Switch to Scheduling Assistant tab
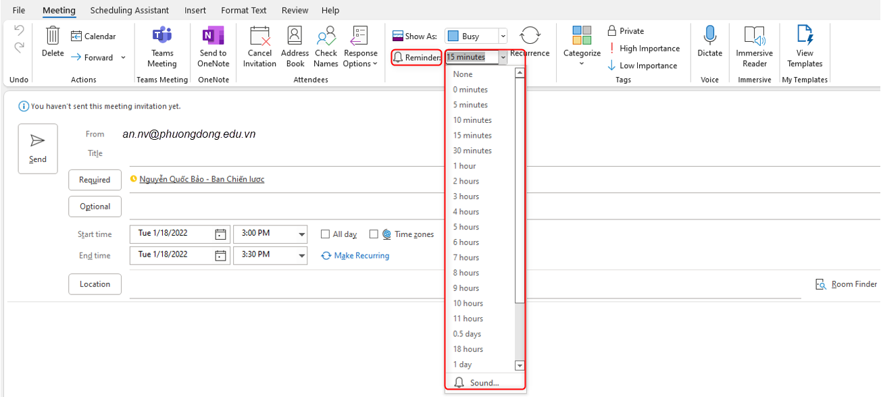 coord(130,10)
